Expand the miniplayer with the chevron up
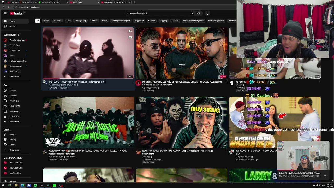Viewport: 334px width, 188px height. point(325,175)
